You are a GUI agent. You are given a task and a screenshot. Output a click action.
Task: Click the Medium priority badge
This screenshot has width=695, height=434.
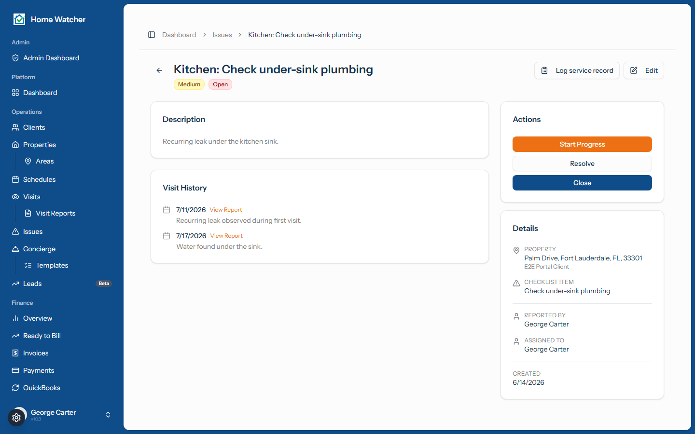(x=189, y=84)
